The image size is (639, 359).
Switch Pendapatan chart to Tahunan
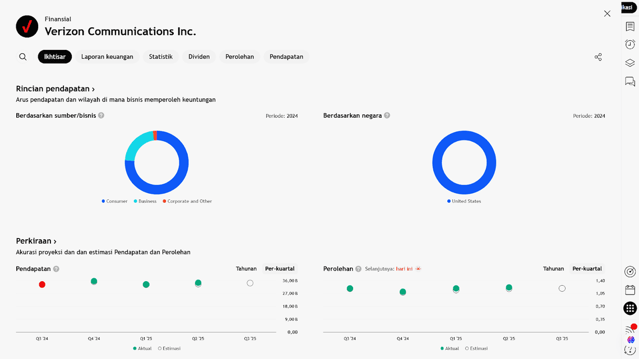click(246, 269)
